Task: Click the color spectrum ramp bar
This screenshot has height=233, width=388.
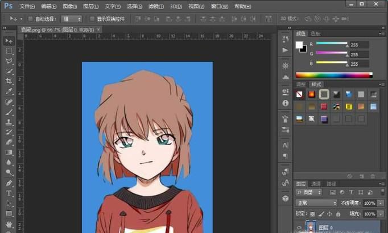Action: click(x=334, y=75)
